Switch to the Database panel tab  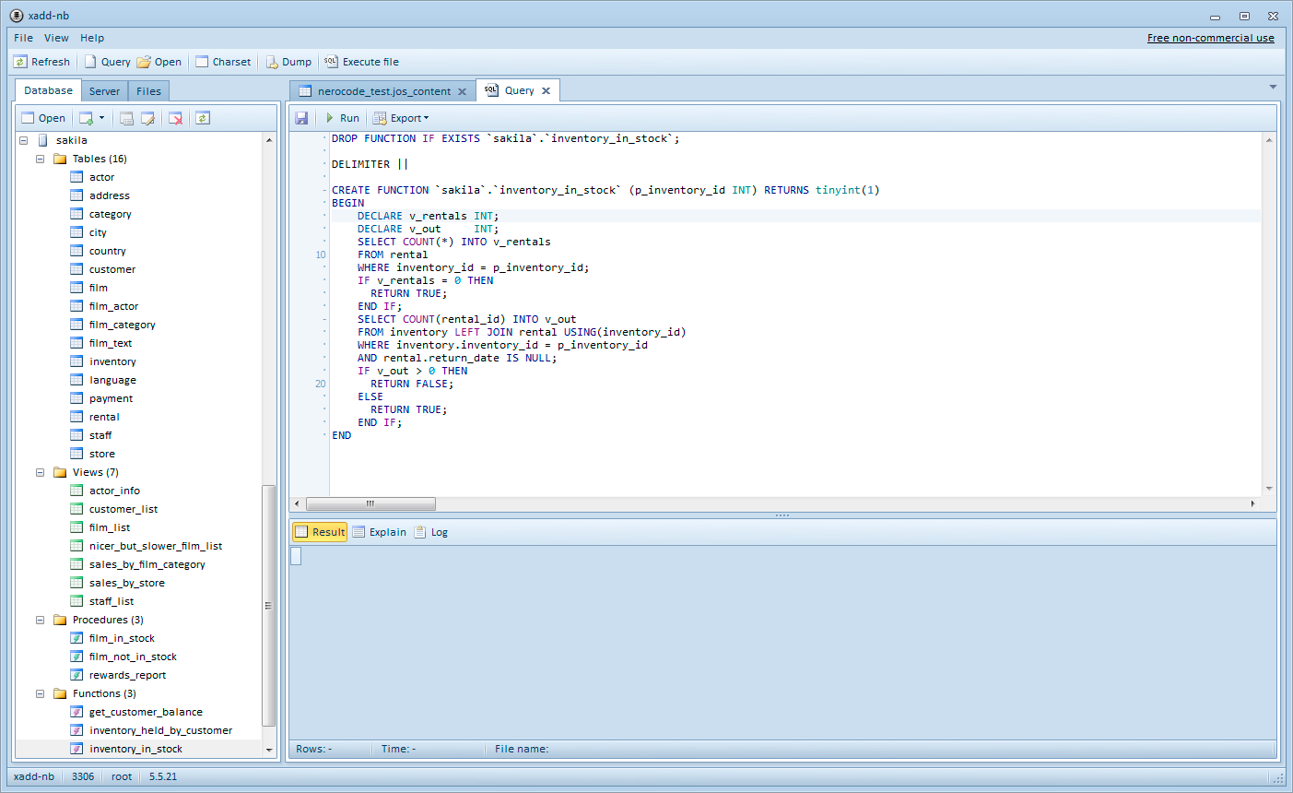pos(48,90)
